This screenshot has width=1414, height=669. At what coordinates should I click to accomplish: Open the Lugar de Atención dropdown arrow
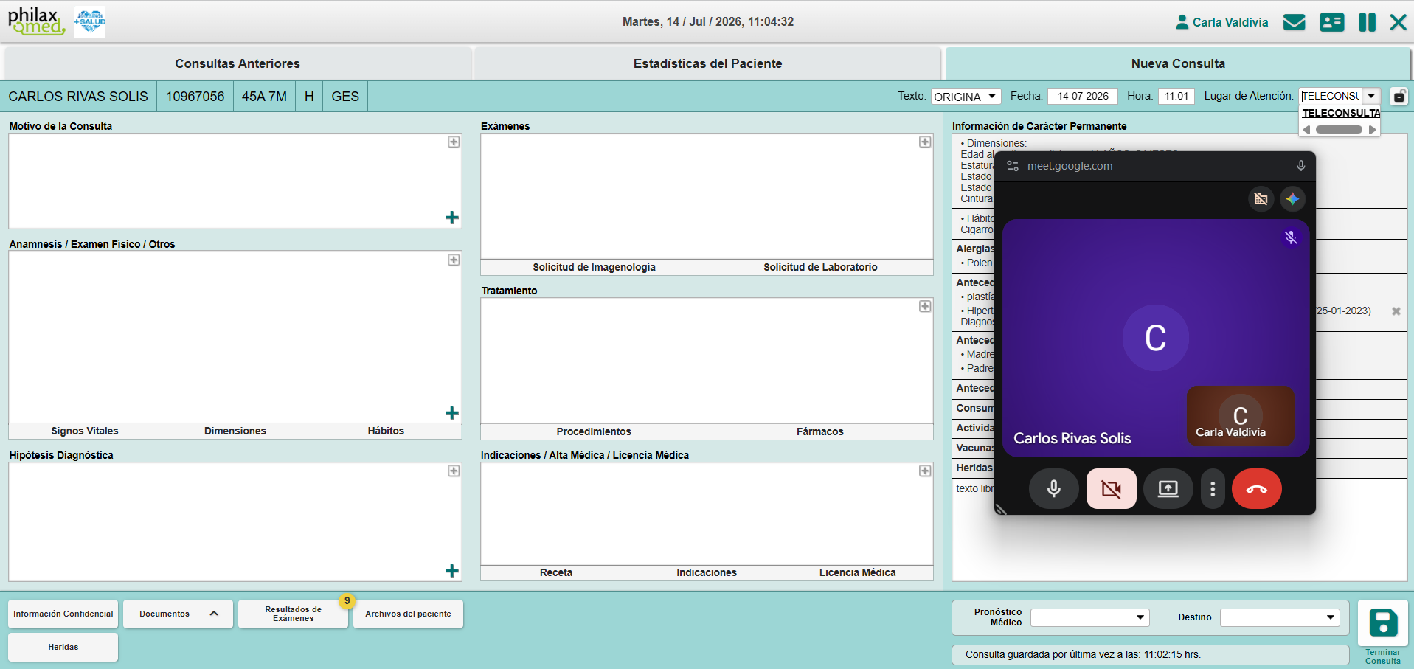tap(1371, 96)
